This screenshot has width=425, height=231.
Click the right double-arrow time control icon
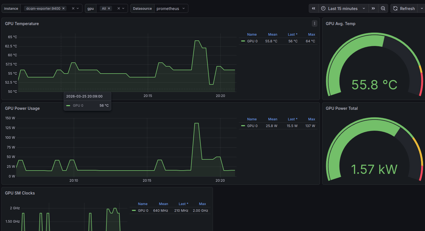(x=373, y=8)
